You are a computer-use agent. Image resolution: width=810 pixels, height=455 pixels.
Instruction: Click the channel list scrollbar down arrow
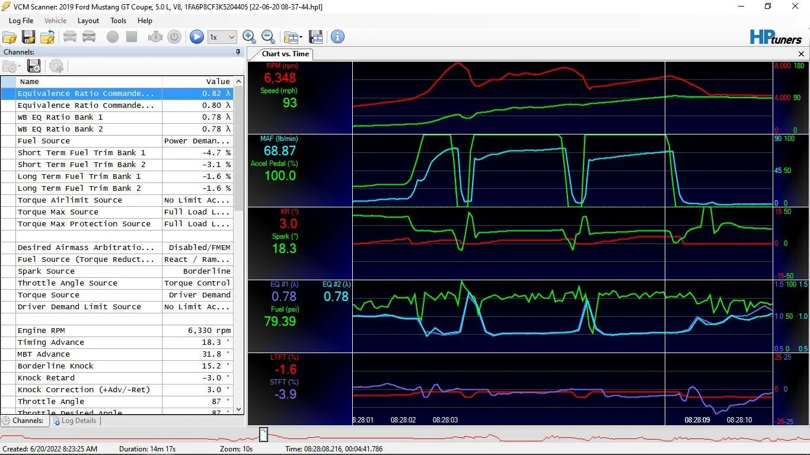(x=239, y=409)
